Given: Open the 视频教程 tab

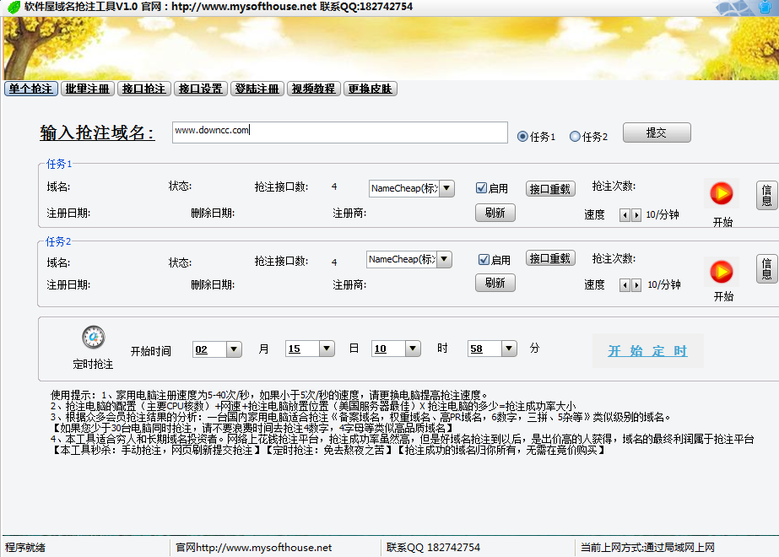Looking at the screenshot, I should point(314,88).
